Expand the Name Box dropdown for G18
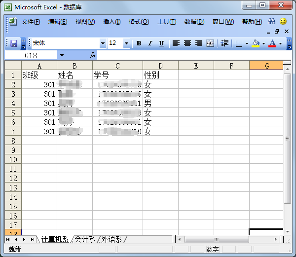Image resolution: width=296 pixels, height=257 pixels. [x=62, y=55]
